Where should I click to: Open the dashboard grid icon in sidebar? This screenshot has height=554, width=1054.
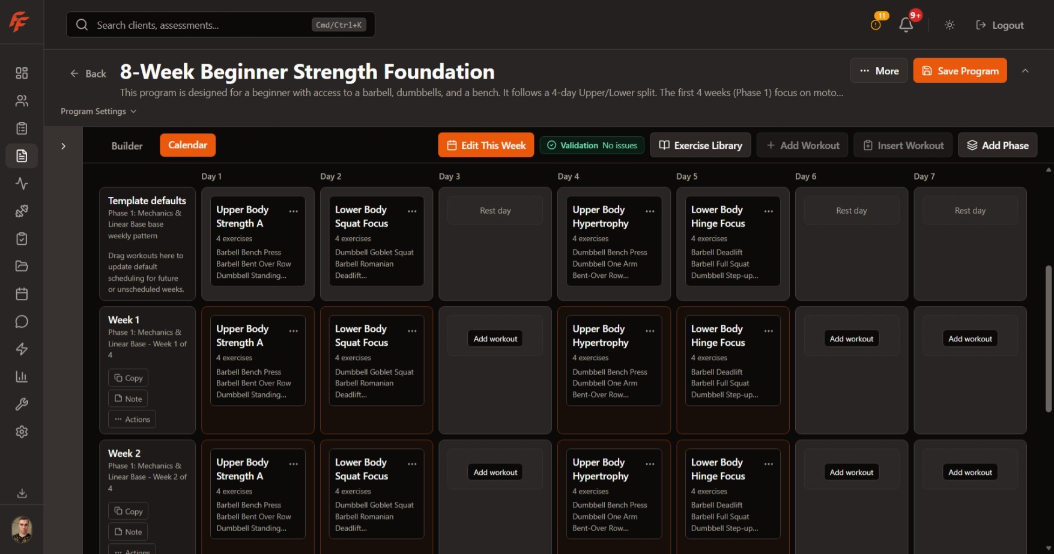pos(22,73)
